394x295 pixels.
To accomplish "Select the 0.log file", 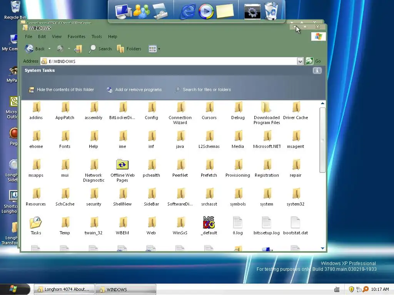I will click(238, 226).
